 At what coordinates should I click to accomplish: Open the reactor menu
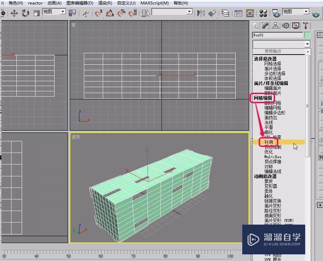point(35,3)
